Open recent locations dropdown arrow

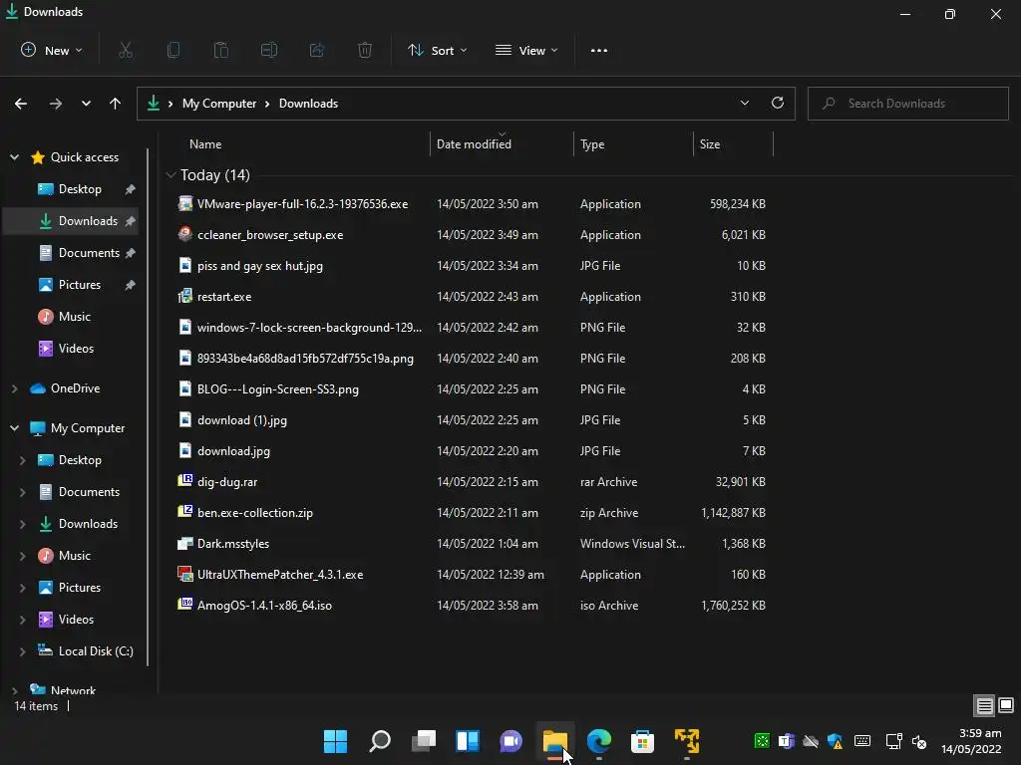point(86,104)
